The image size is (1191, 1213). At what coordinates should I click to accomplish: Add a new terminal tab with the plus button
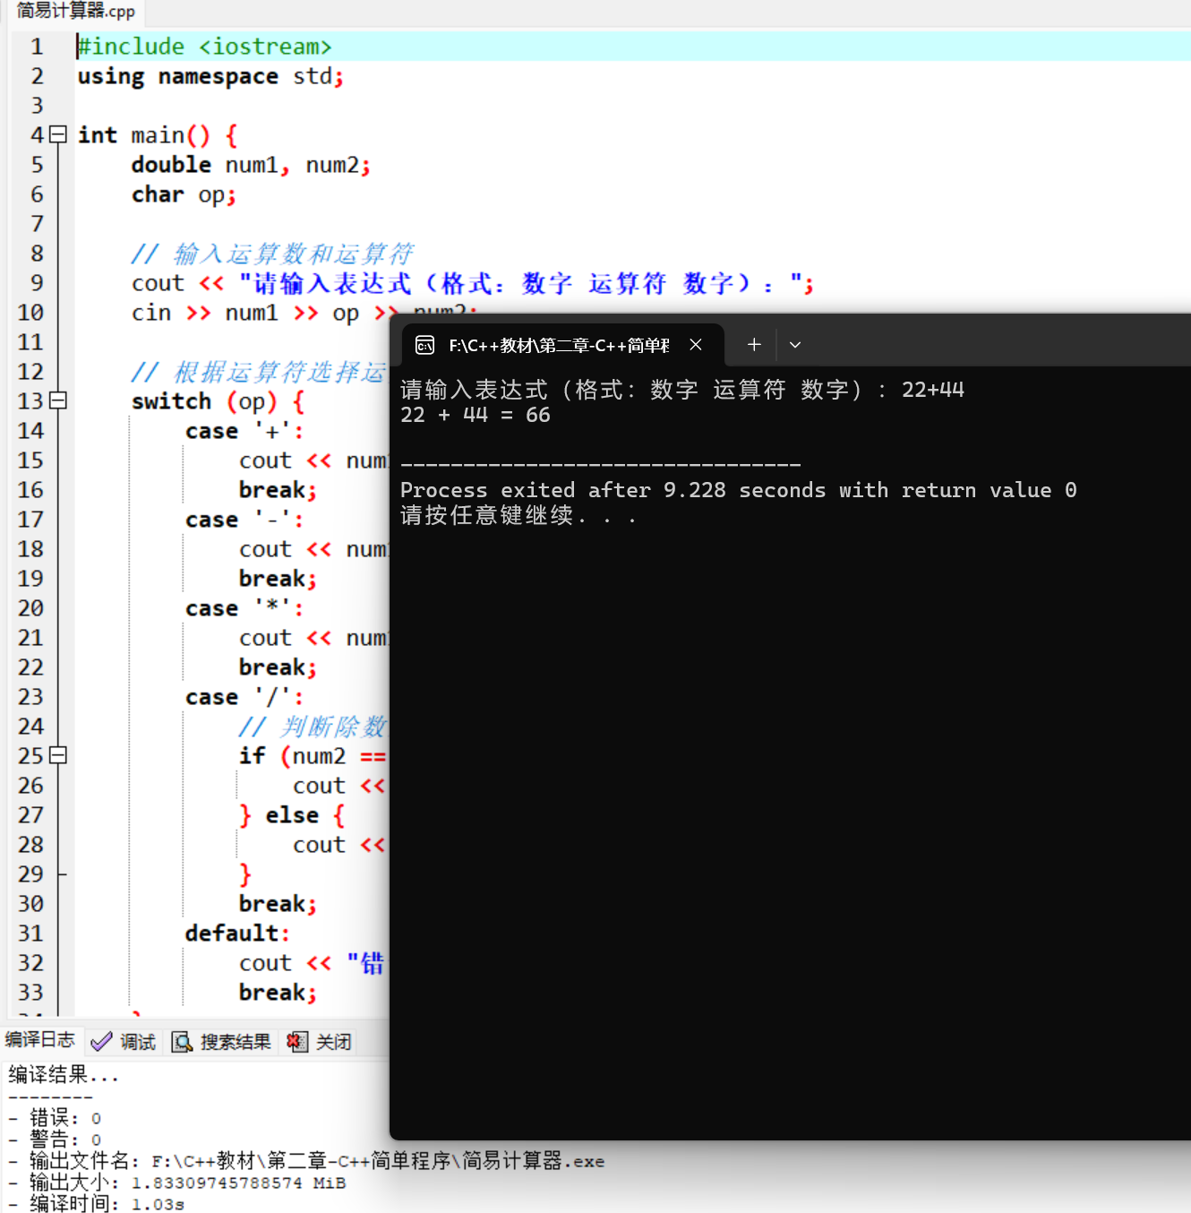coord(754,345)
